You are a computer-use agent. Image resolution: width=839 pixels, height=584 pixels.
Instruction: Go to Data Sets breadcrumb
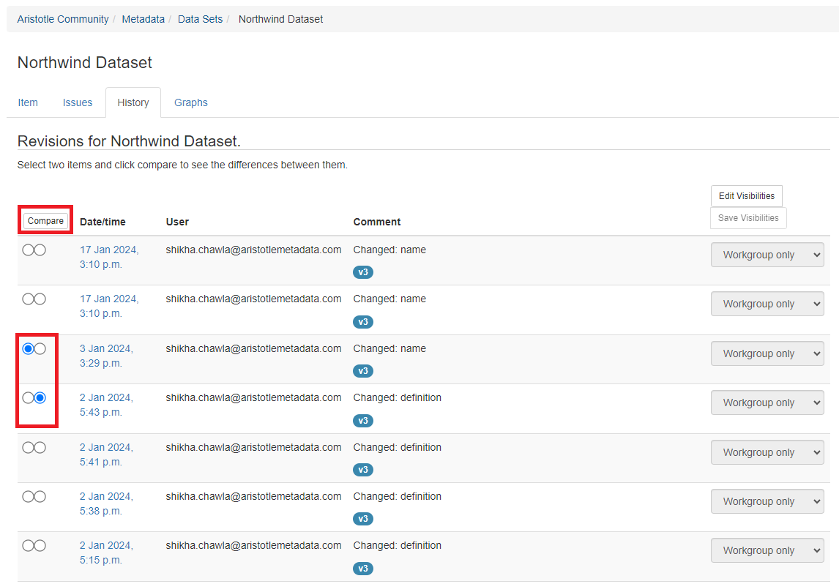pos(200,19)
